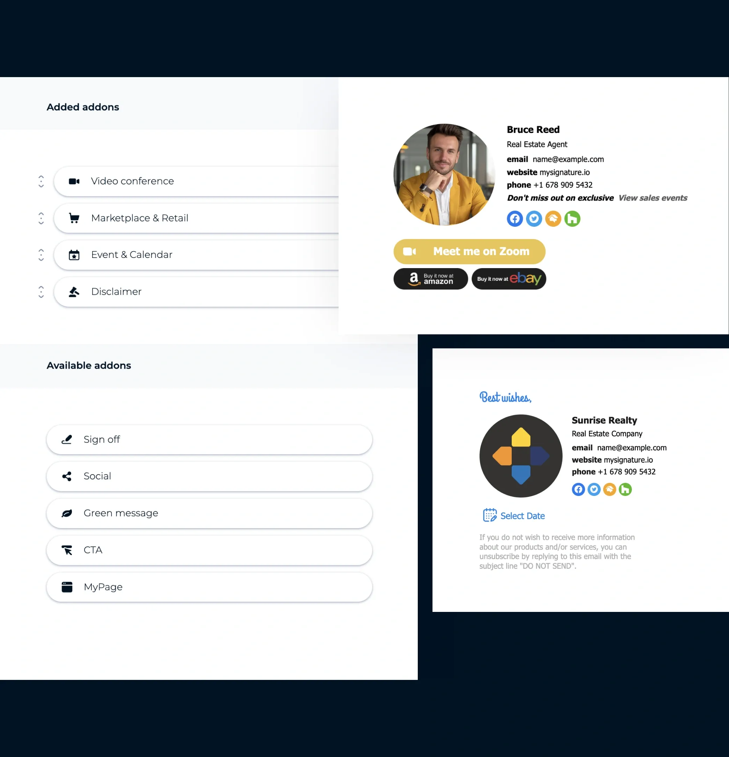
Task: Click the MyPage addon icon
Action: point(68,586)
